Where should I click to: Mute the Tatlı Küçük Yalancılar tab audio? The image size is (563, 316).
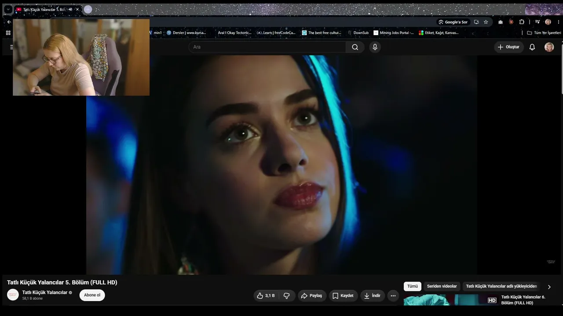click(70, 9)
